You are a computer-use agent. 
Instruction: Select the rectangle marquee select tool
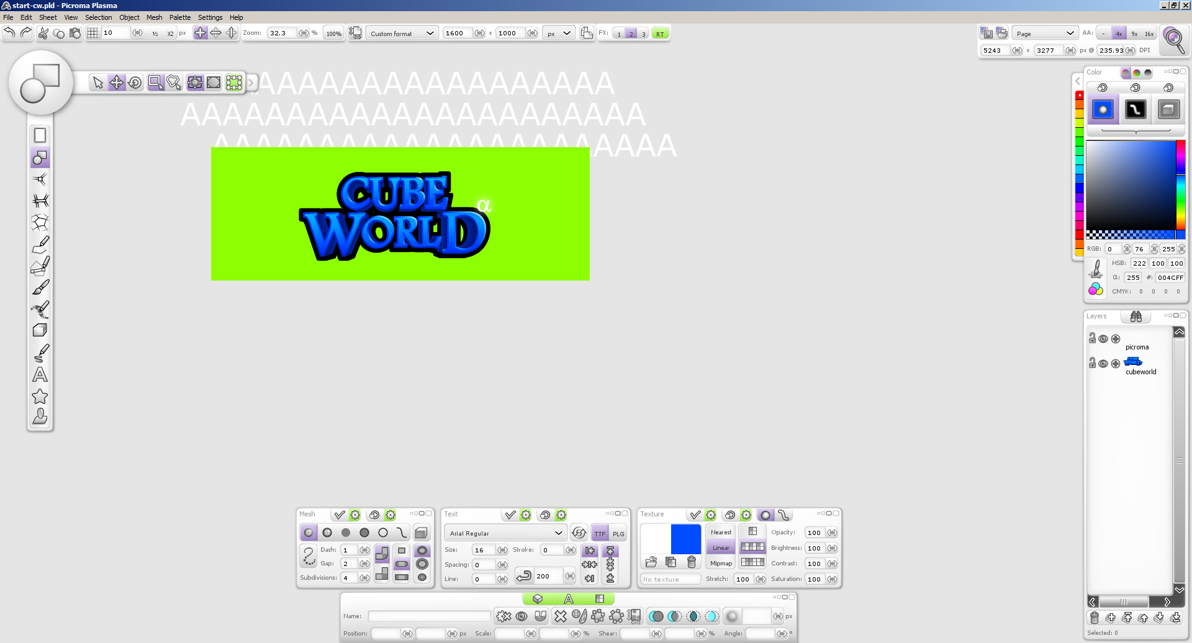point(156,83)
